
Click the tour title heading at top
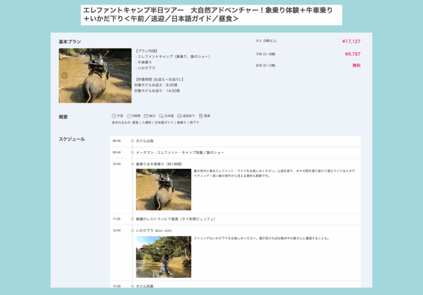211,14
